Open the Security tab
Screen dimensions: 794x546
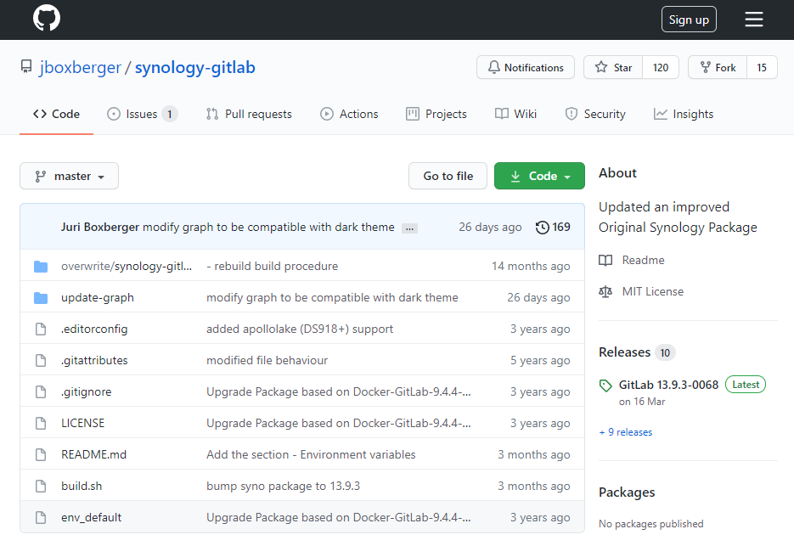click(x=595, y=114)
